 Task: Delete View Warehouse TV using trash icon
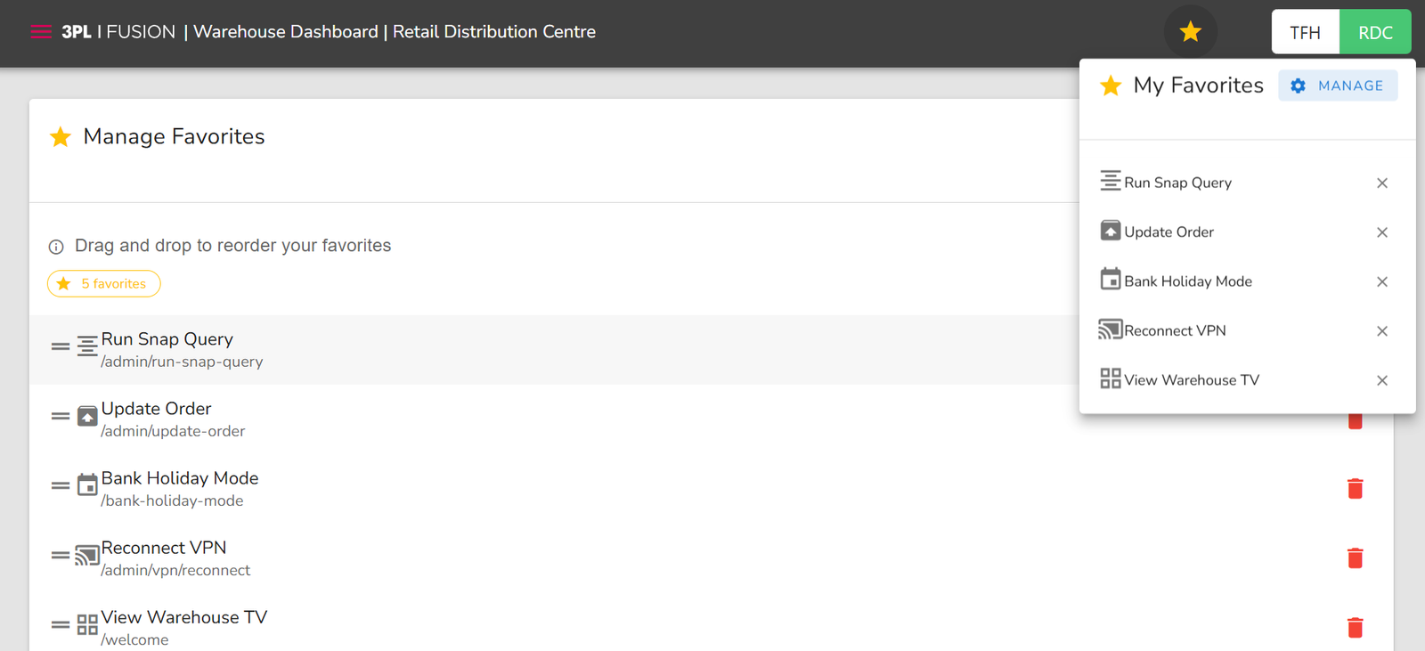1355,627
